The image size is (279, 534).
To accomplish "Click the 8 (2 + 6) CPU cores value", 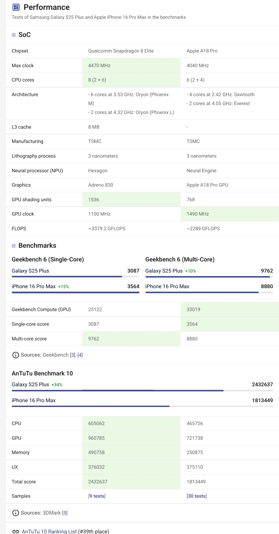I will click(97, 80).
